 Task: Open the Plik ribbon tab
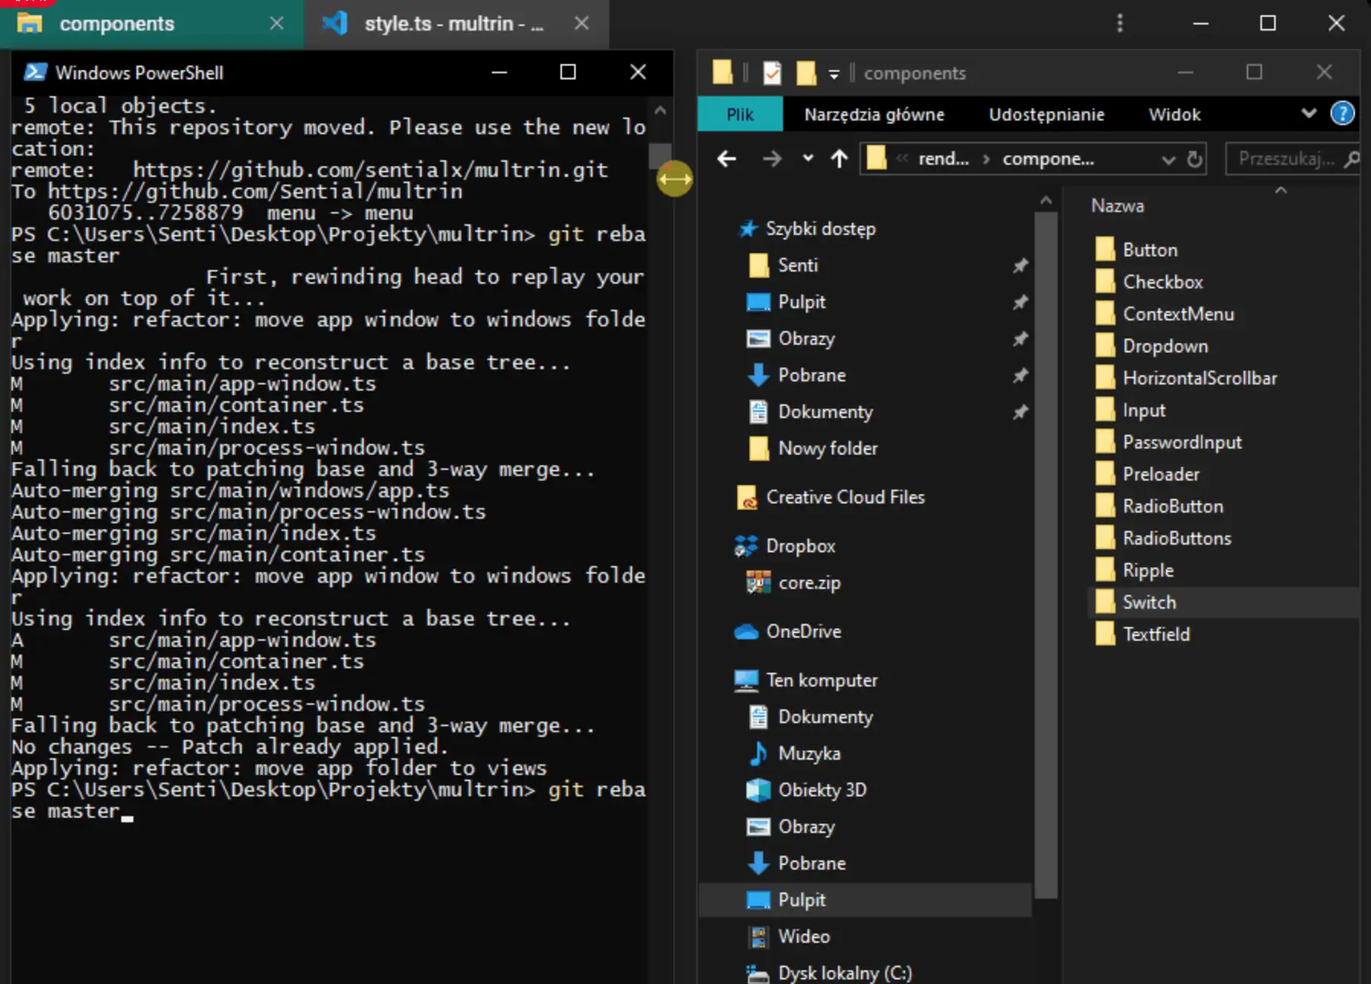pos(740,114)
